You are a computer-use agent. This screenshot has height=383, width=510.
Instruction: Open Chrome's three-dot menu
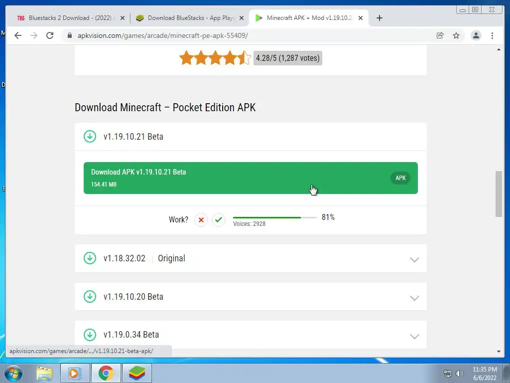tap(492, 35)
